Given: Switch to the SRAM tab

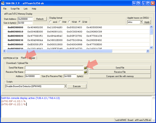Looking at the screenshot, I should point(32,58).
